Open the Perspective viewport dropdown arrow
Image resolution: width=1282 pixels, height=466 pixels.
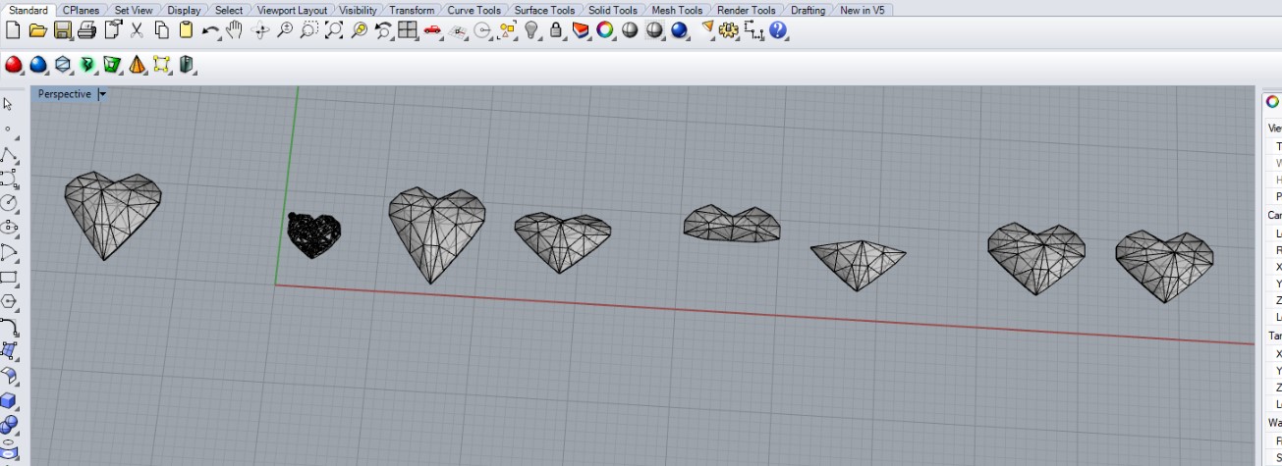102,94
